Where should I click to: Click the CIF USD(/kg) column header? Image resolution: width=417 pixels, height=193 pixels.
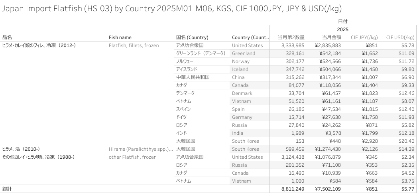click(400, 37)
